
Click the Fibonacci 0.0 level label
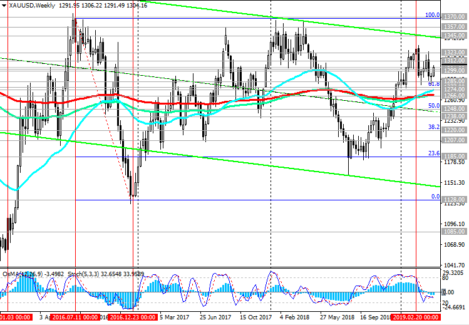pyautogui.click(x=436, y=197)
